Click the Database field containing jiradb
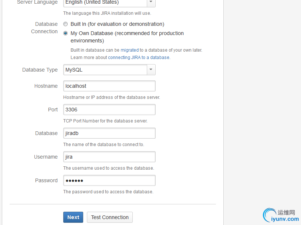This screenshot has height=225, width=301. pos(109,133)
